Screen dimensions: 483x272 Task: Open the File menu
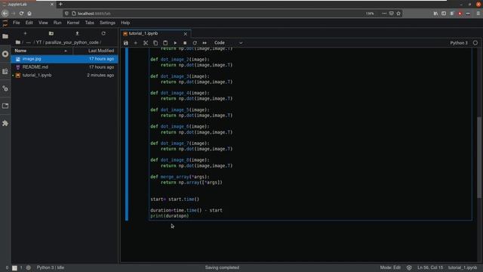pos(17,23)
